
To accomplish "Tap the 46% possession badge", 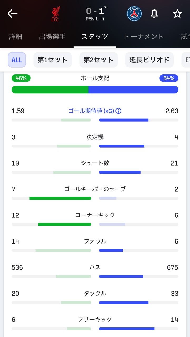I will (x=21, y=78).
